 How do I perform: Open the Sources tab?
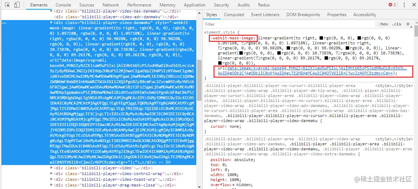(x=87, y=5)
